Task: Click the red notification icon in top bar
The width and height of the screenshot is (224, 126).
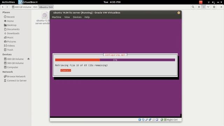Action: click(201, 2)
